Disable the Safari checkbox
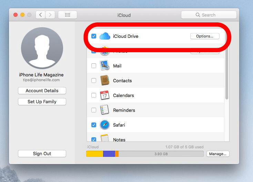The height and width of the screenshot is (182, 253). tap(94, 125)
